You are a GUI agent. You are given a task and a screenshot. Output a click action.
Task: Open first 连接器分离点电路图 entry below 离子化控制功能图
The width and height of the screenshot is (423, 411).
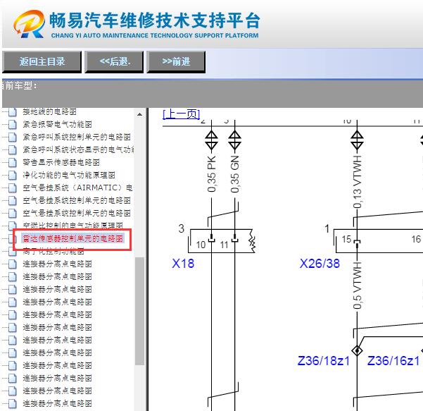coord(58,264)
